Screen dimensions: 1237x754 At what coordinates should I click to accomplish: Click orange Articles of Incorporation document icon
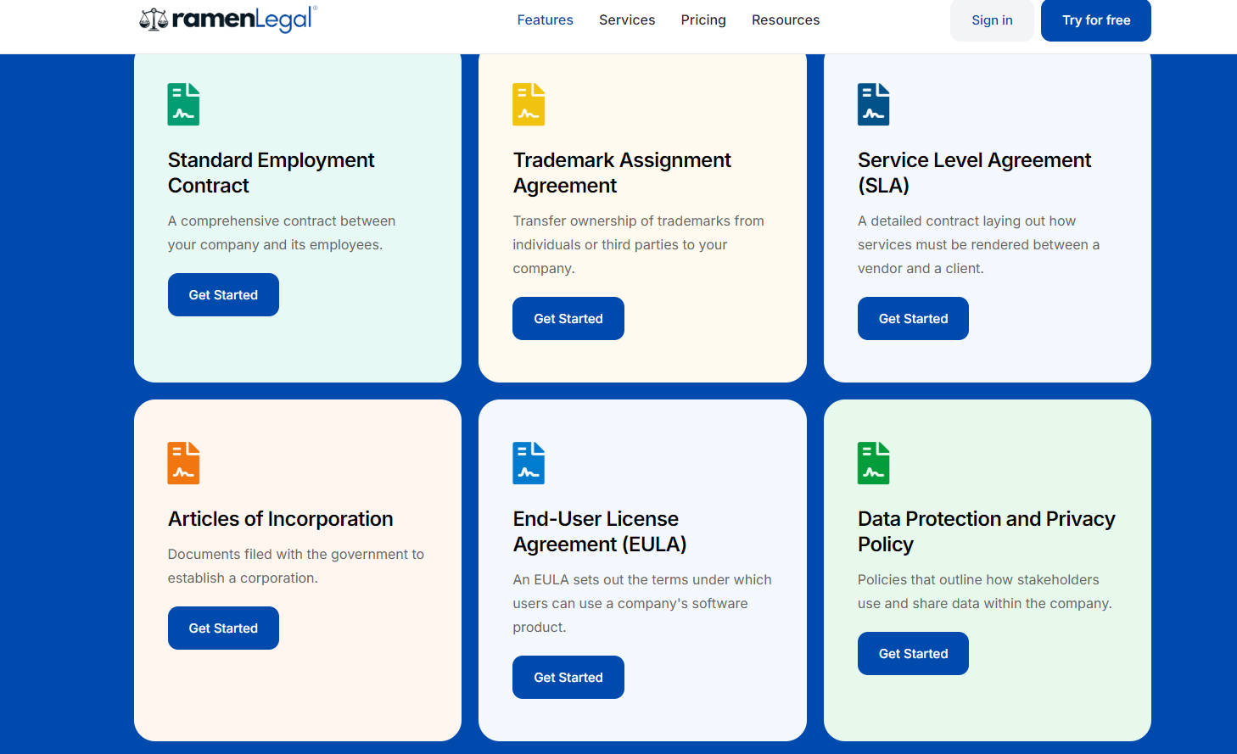coord(183,463)
